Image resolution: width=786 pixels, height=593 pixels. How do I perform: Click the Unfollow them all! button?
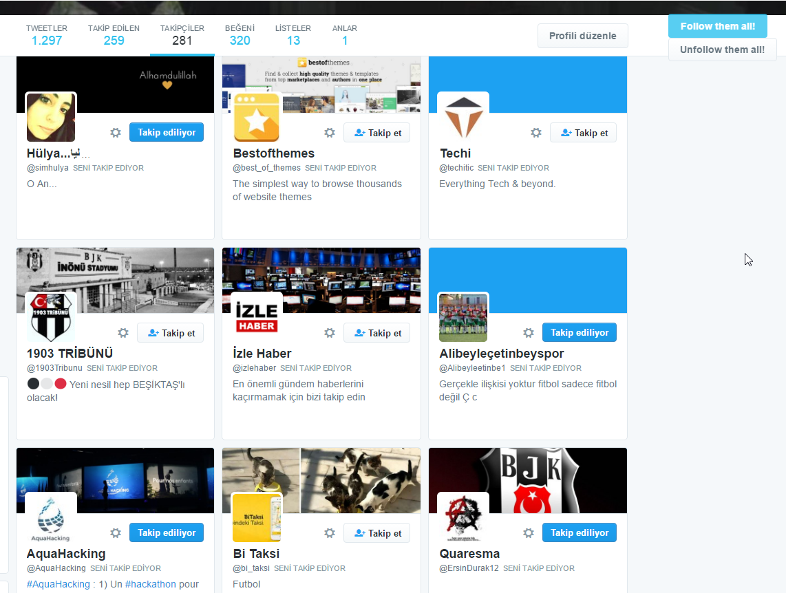[722, 49]
